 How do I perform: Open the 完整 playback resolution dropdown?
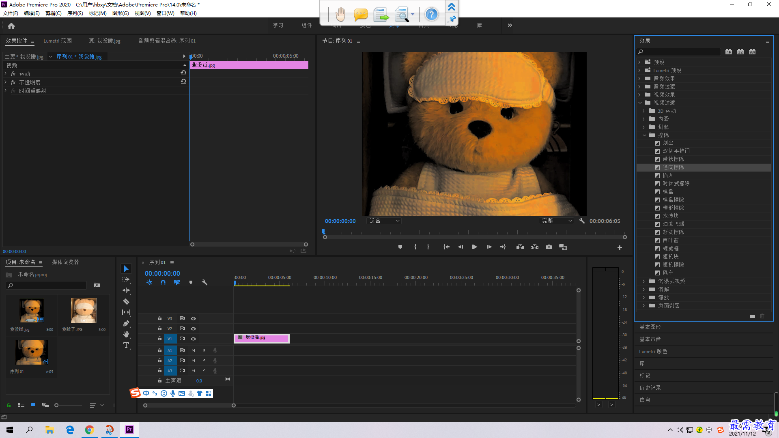tap(556, 221)
